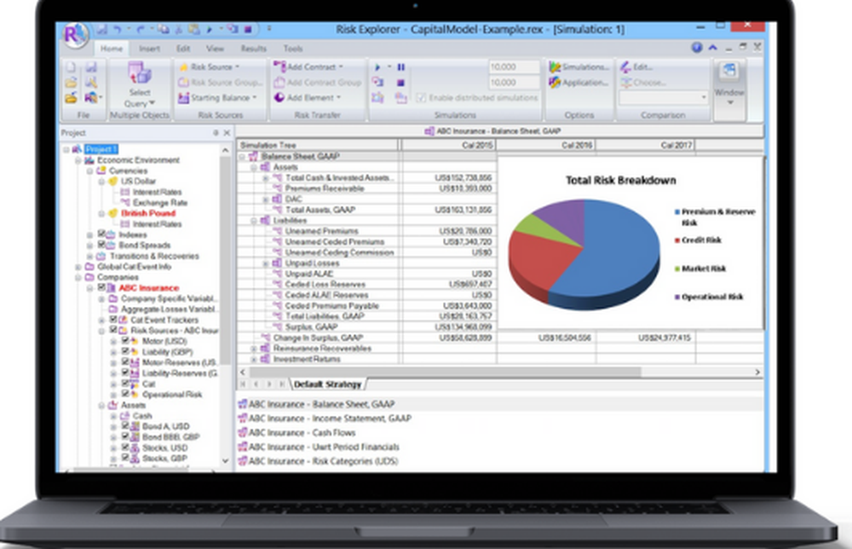Screen dimensions: 852x549
Task: Click the Project 1 root node icon
Action: [x=78, y=149]
